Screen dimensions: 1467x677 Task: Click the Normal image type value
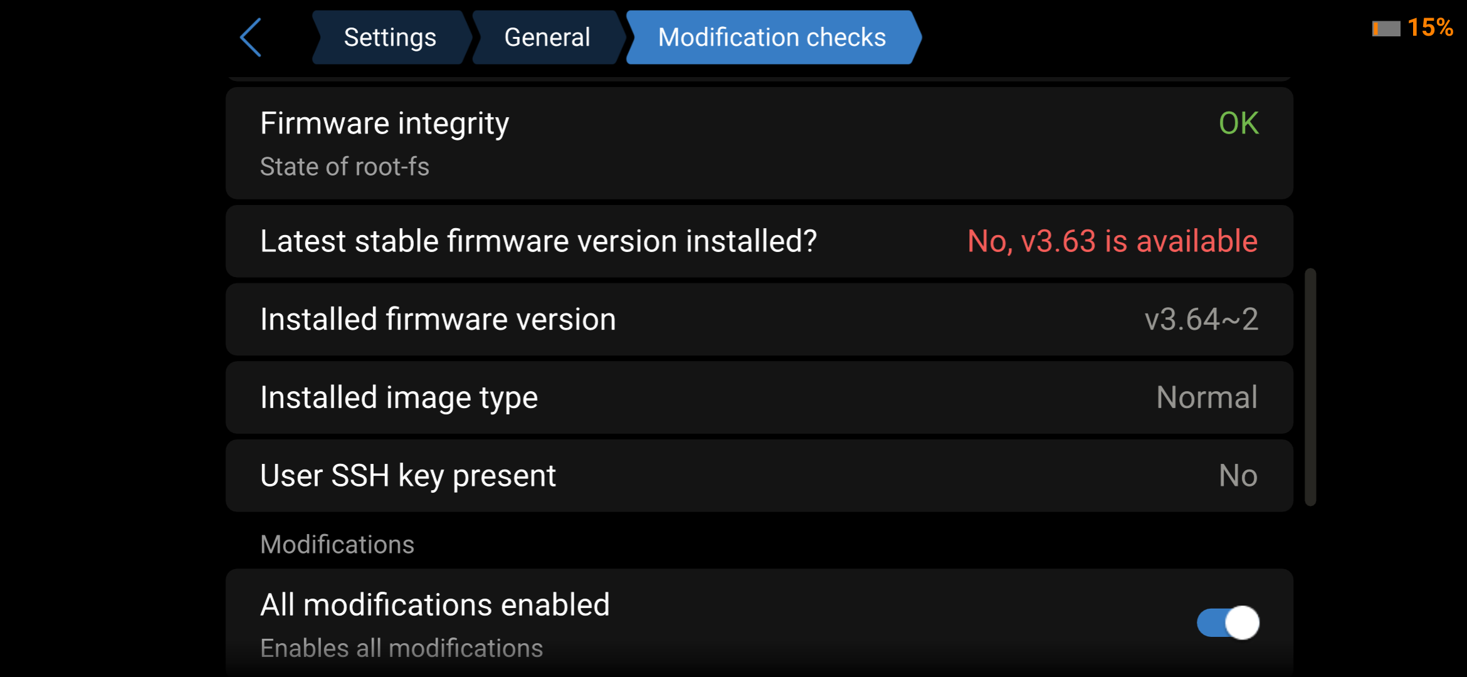point(1206,397)
